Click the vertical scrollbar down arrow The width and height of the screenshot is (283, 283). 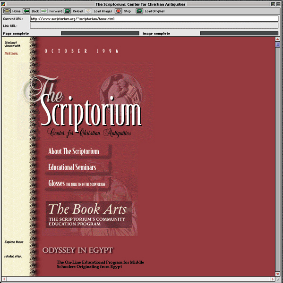[x=278, y=274]
